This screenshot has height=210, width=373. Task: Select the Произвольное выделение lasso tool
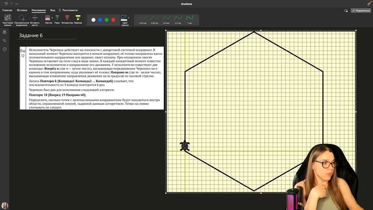22,20
